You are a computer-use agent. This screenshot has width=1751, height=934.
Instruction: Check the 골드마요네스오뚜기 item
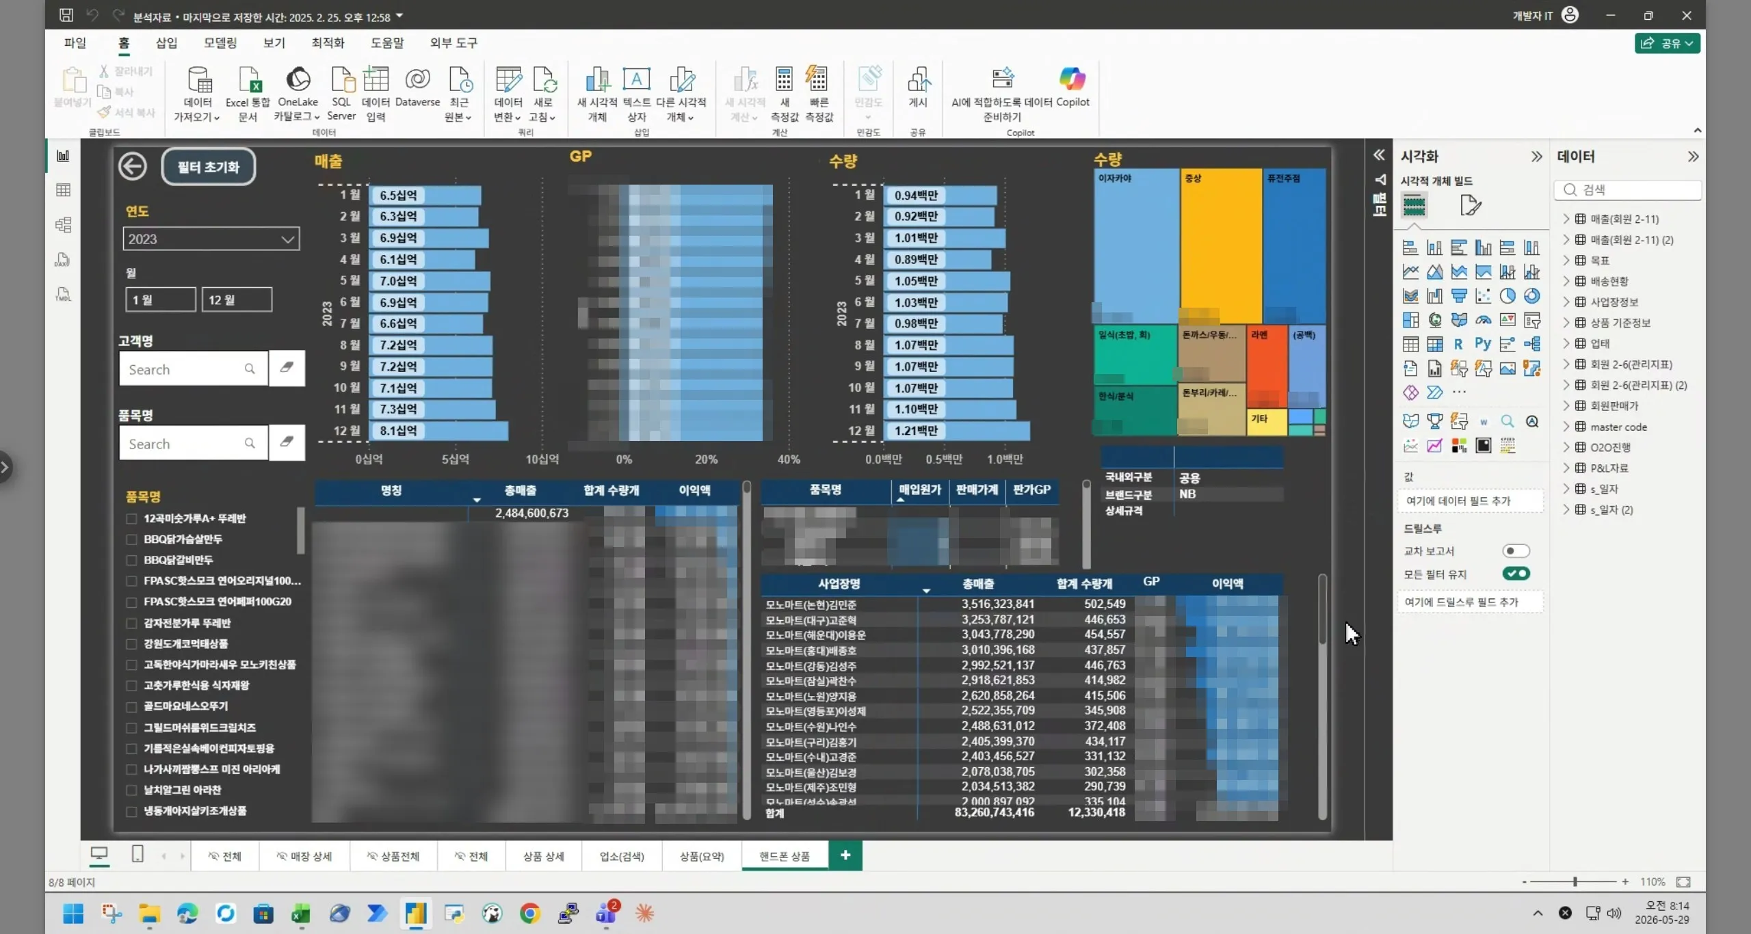pyautogui.click(x=131, y=706)
